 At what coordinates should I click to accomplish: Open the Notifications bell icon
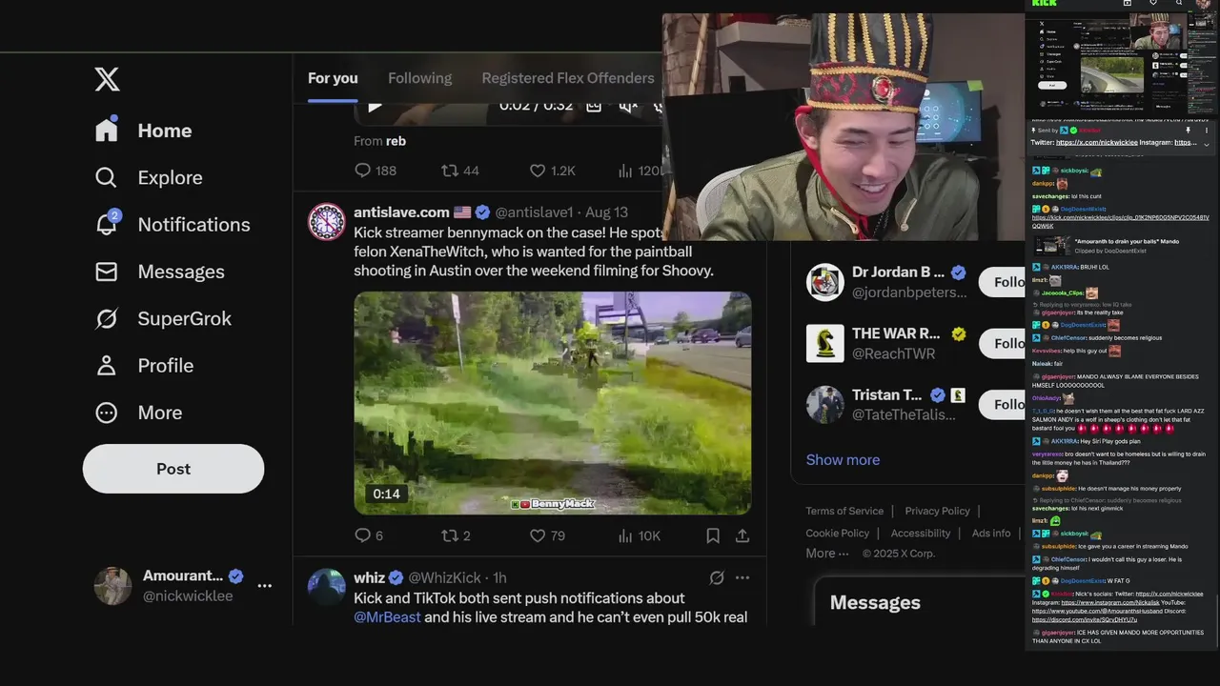pos(107,224)
